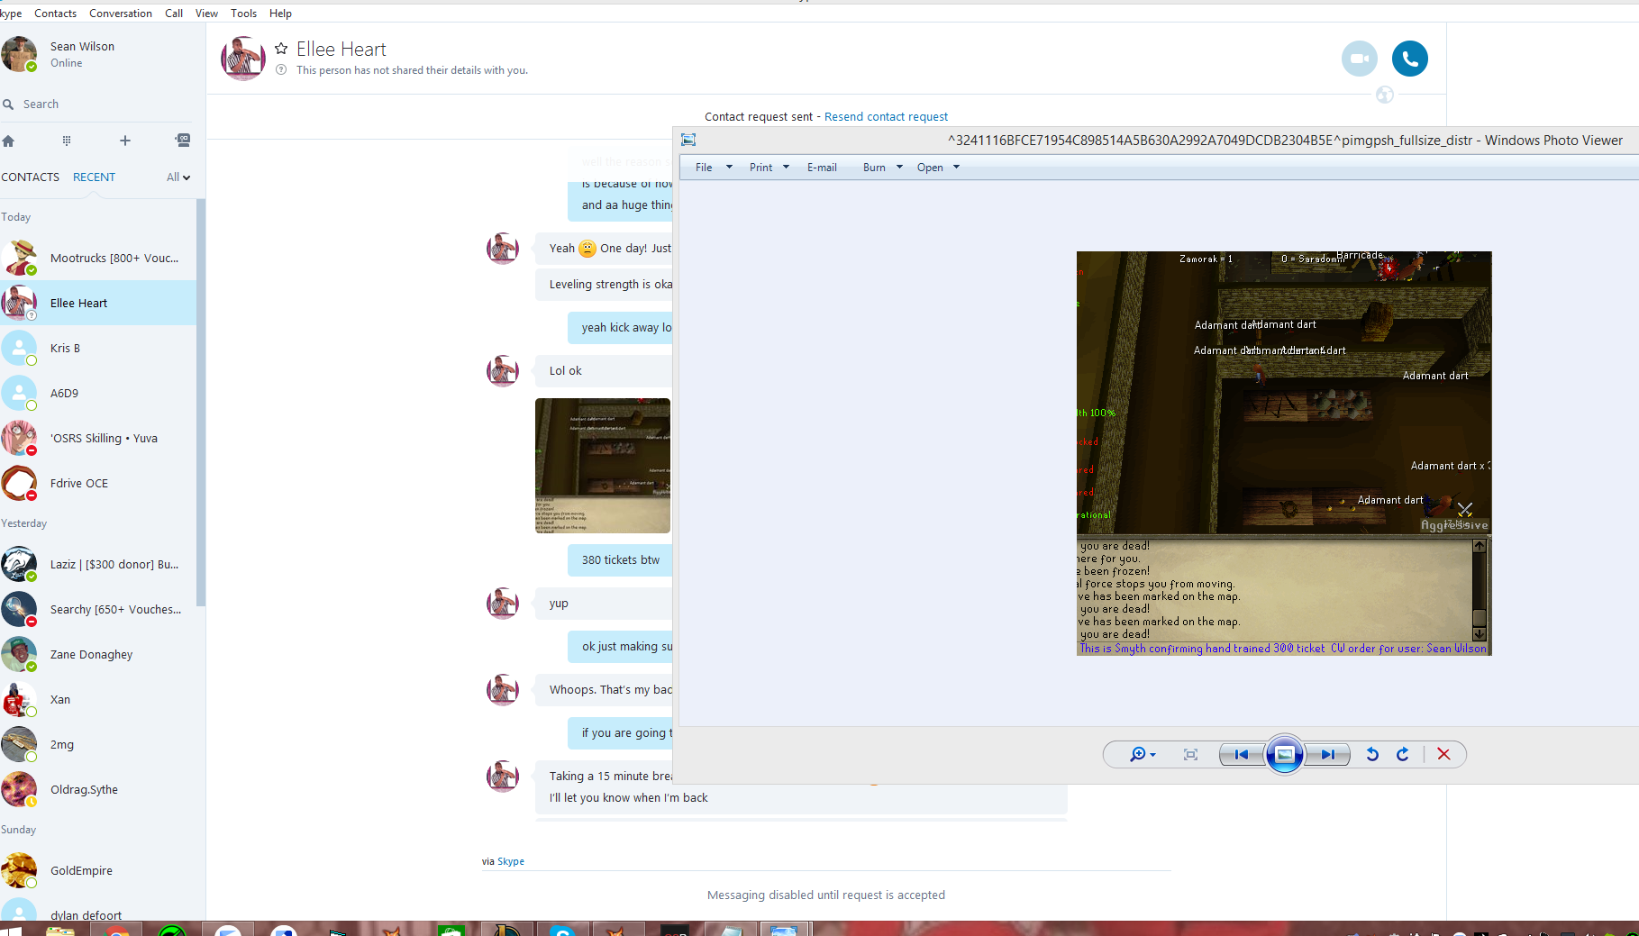This screenshot has height=936, width=1639.
Task: Expand the All filter dropdown in Skype
Action: point(178,177)
